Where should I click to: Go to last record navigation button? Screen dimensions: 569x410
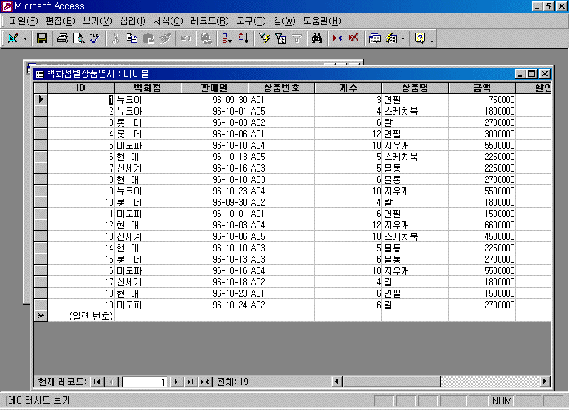191,382
